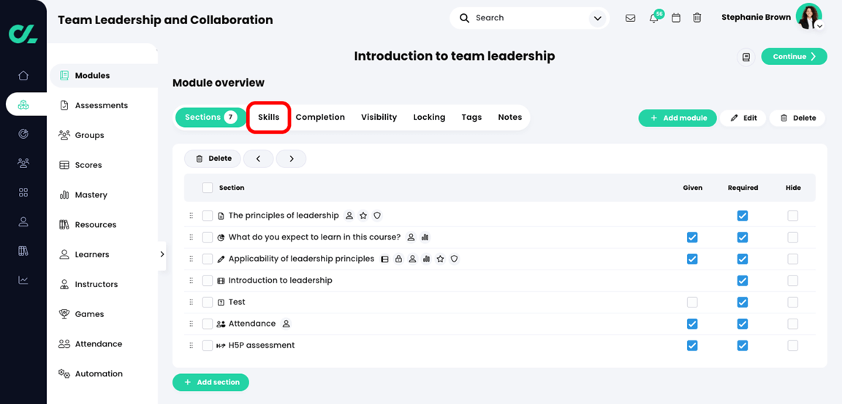Screen dimensions: 842x404
Task: Open the Tags tab
Action: pos(471,117)
